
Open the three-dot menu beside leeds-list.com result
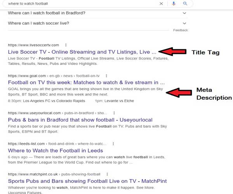click(113, 144)
